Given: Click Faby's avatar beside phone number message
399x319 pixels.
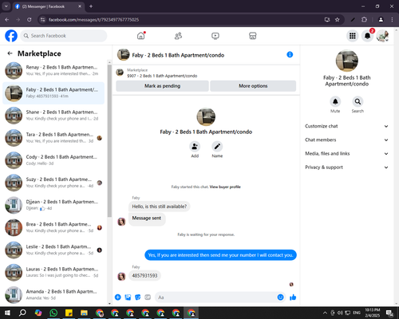Looking at the screenshot, I should point(121,276).
